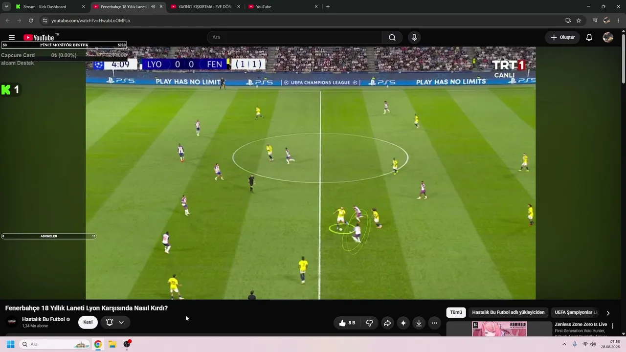Select the Hastalık Bu Futbol adlı yükleyiciden chip
626x352 pixels.
point(508,312)
